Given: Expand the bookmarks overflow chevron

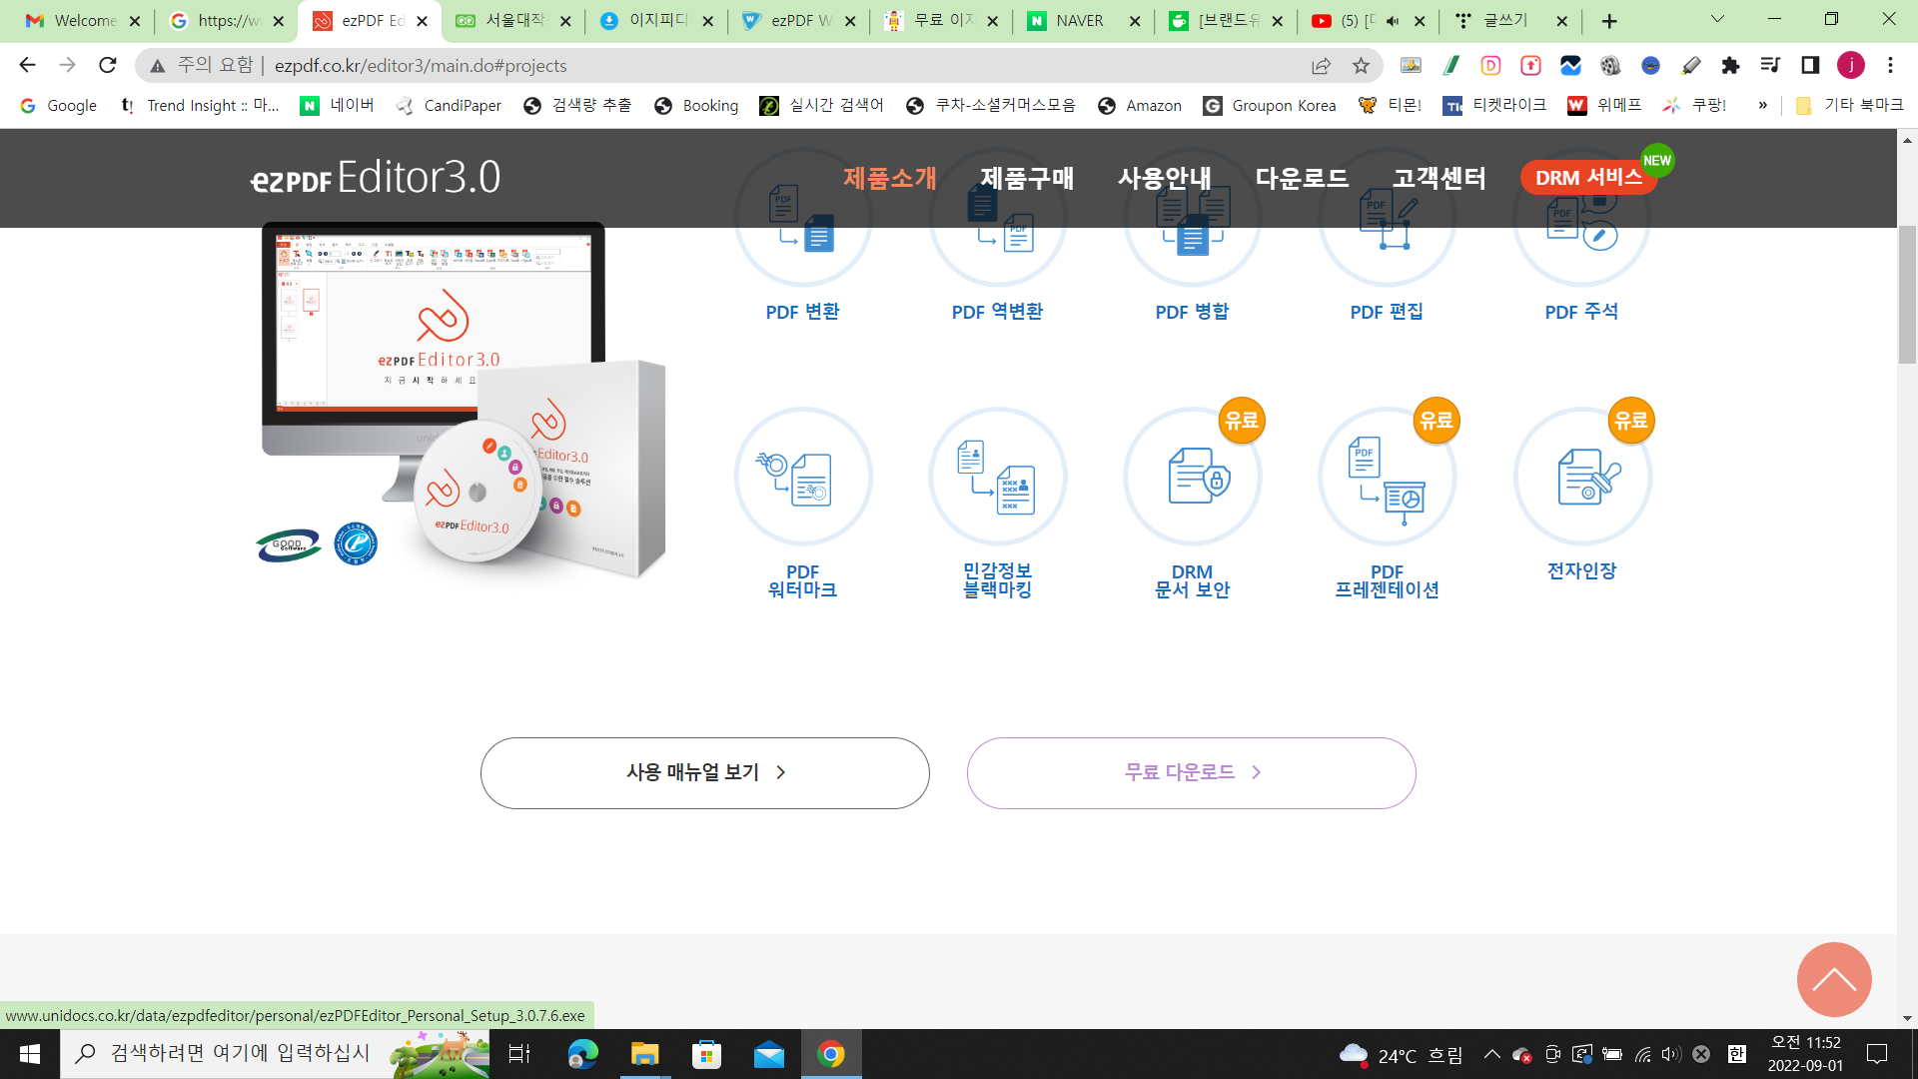Looking at the screenshot, I should click(x=1763, y=105).
